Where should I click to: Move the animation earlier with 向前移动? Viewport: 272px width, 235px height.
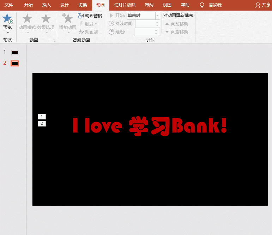click(177, 24)
